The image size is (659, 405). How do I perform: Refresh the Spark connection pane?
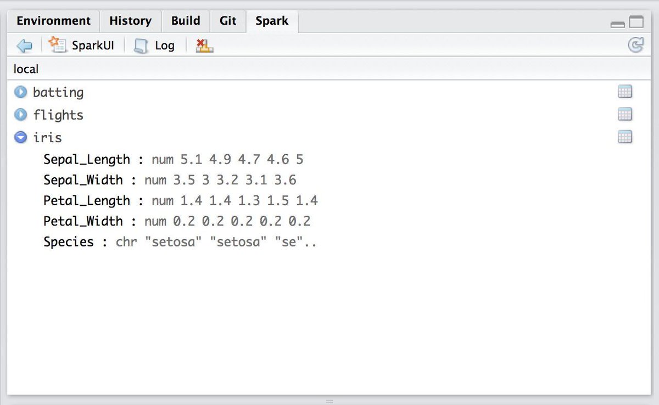pos(635,46)
